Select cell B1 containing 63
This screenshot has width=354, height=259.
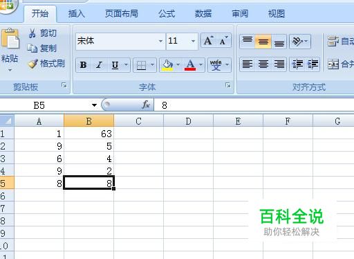(x=88, y=134)
